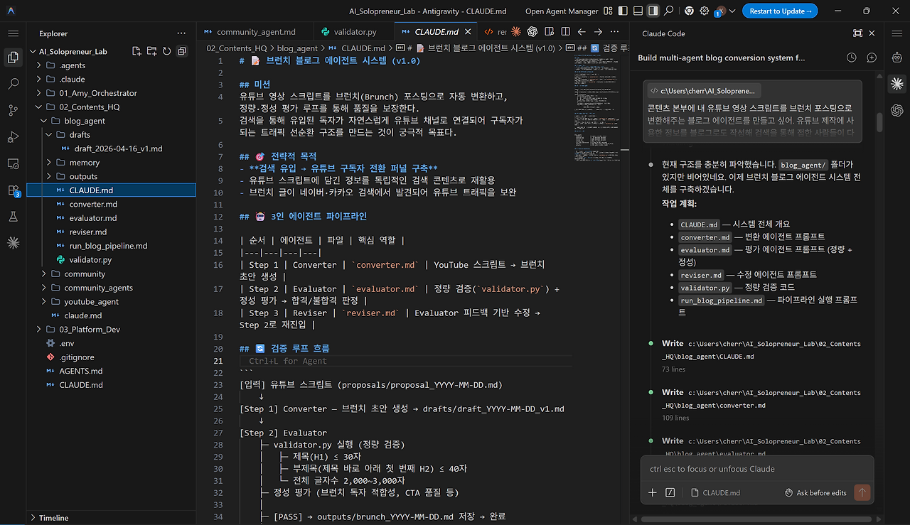Click the Claude Code icon in editor toolbar
The width and height of the screenshot is (910, 525).
pyautogui.click(x=515, y=32)
